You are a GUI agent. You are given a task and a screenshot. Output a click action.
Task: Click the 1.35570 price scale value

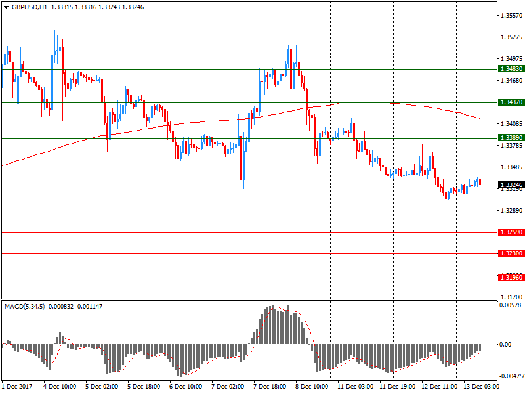pos(511,15)
